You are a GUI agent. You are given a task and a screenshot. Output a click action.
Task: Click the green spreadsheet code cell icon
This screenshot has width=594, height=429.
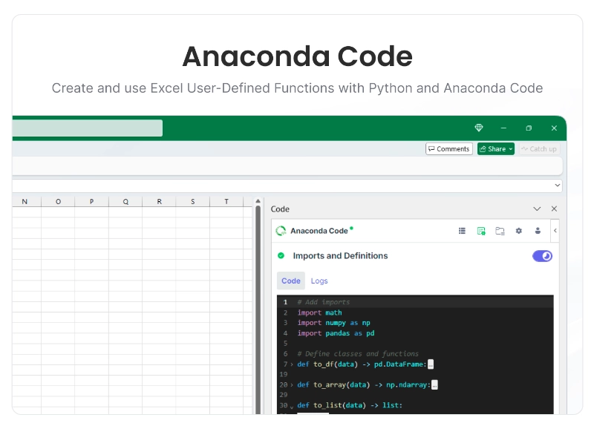tap(481, 231)
